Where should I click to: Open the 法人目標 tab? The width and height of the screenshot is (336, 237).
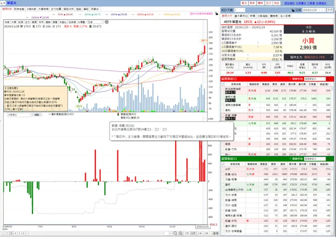click(x=285, y=16)
